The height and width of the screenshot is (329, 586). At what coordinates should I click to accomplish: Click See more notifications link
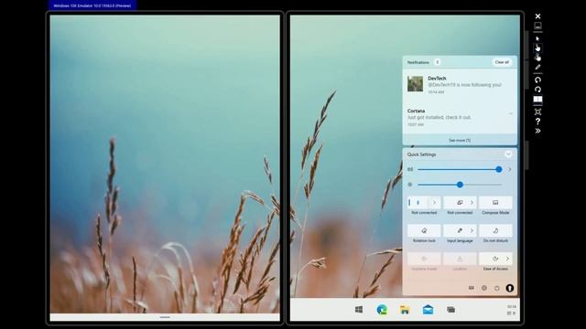(x=460, y=140)
